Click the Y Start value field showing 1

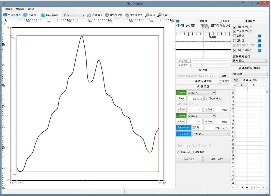(195, 122)
